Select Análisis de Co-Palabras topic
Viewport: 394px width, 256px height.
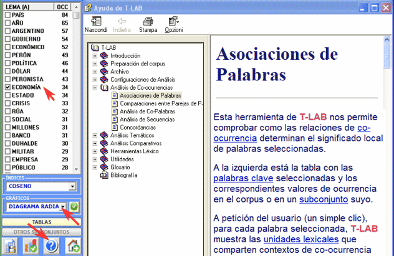click(148, 111)
